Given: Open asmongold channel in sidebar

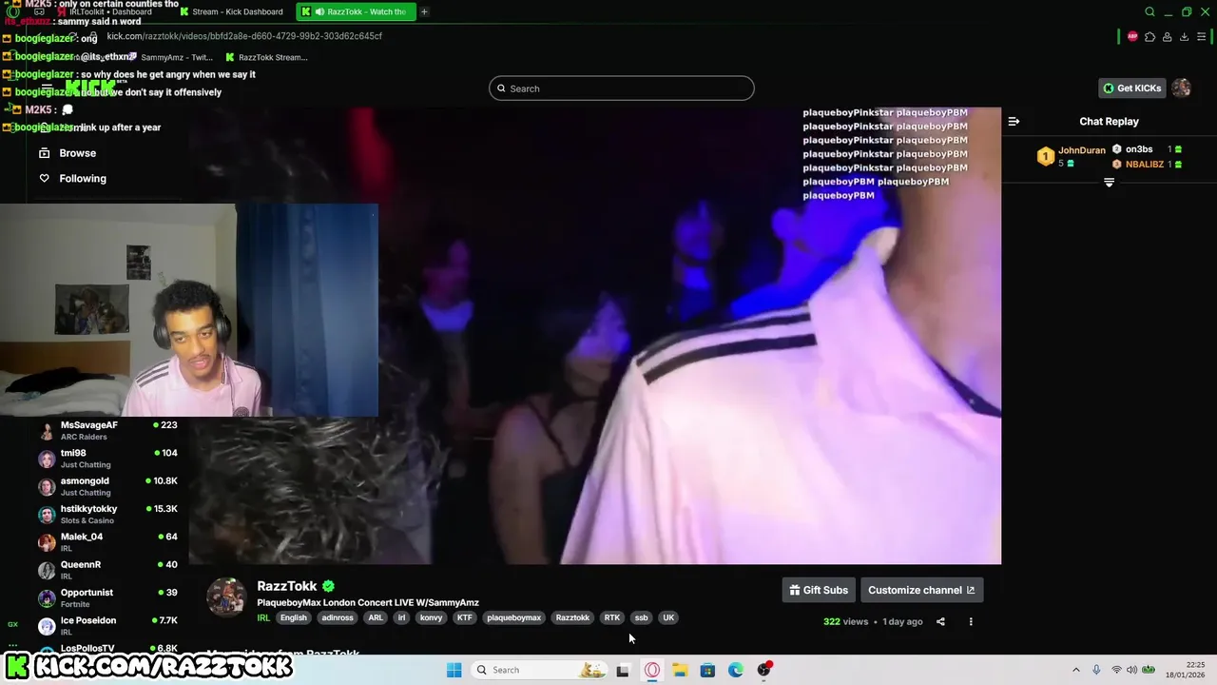Looking at the screenshot, I should (x=107, y=486).
